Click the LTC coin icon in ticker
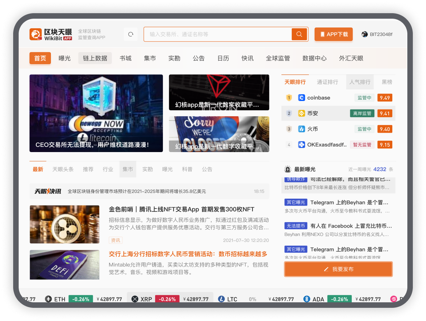The image size is (426, 321). coord(221,299)
